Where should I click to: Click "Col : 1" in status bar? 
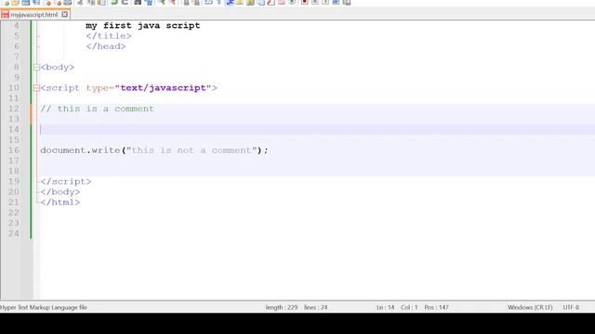(409, 307)
